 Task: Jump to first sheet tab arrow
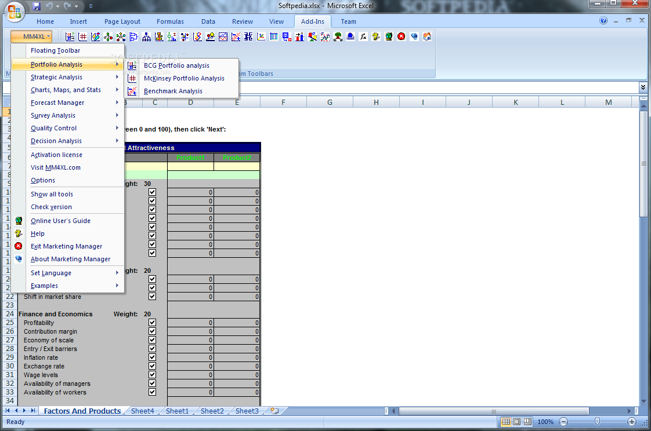[8, 411]
